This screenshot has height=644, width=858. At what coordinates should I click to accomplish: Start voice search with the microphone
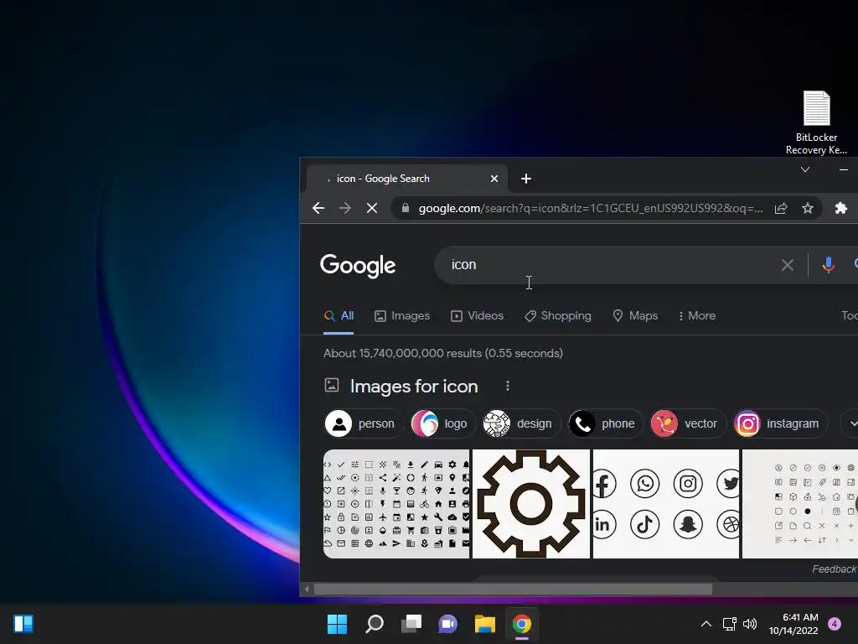[x=829, y=265]
